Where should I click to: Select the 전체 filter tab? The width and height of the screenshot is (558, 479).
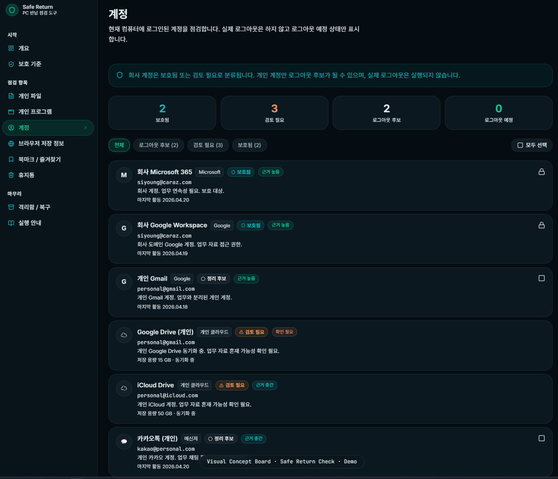(x=119, y=145)
